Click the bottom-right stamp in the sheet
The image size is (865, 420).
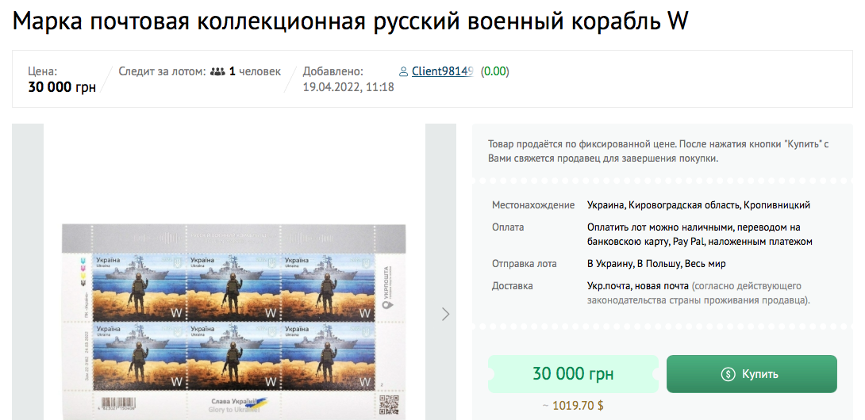click(327, 357)
